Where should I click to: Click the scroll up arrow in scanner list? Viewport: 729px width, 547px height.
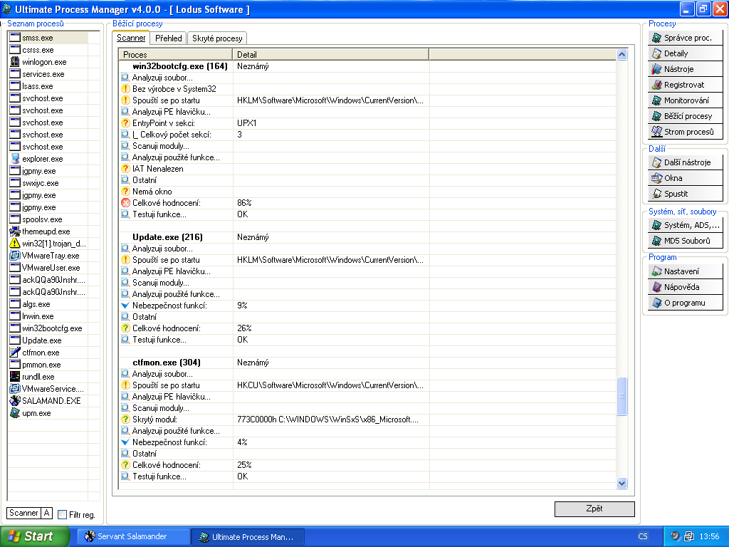[x=622, y=54]
